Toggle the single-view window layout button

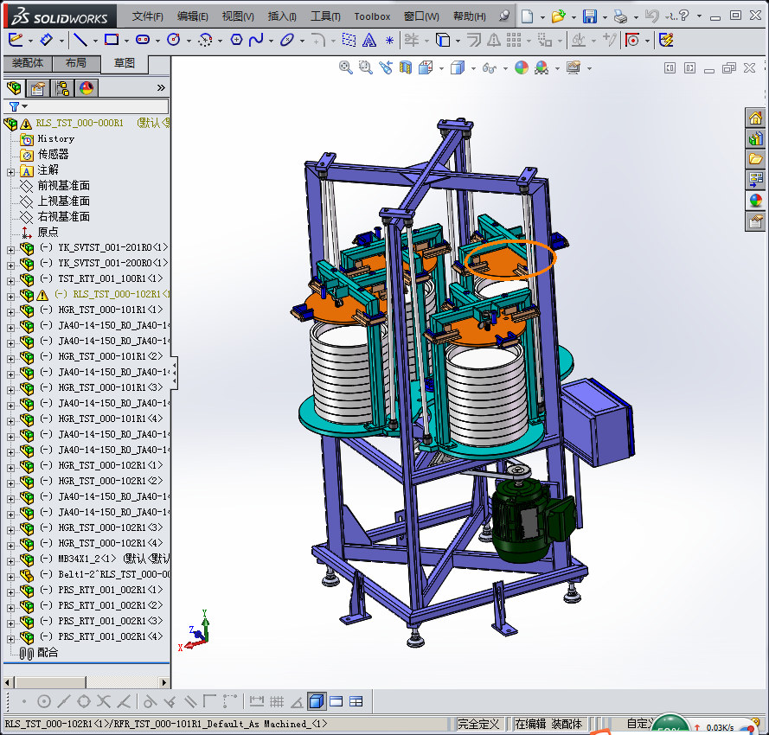336,701
